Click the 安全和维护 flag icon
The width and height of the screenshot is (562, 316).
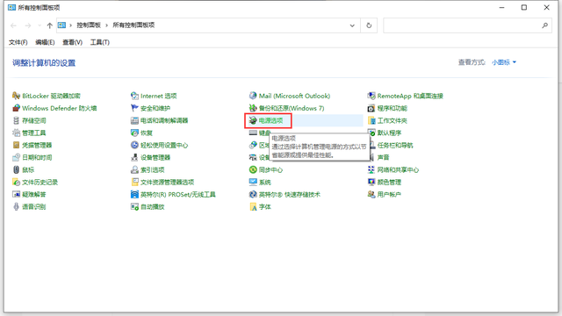[x=134, y=108]
